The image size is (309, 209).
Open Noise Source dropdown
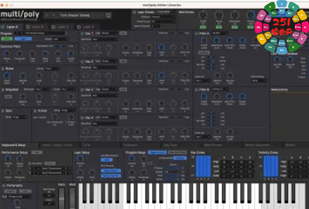point(52,69)
